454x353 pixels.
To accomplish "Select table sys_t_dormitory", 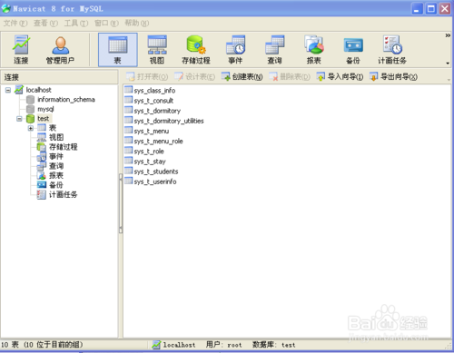I will pyautogui.click(x=157, y=111).
